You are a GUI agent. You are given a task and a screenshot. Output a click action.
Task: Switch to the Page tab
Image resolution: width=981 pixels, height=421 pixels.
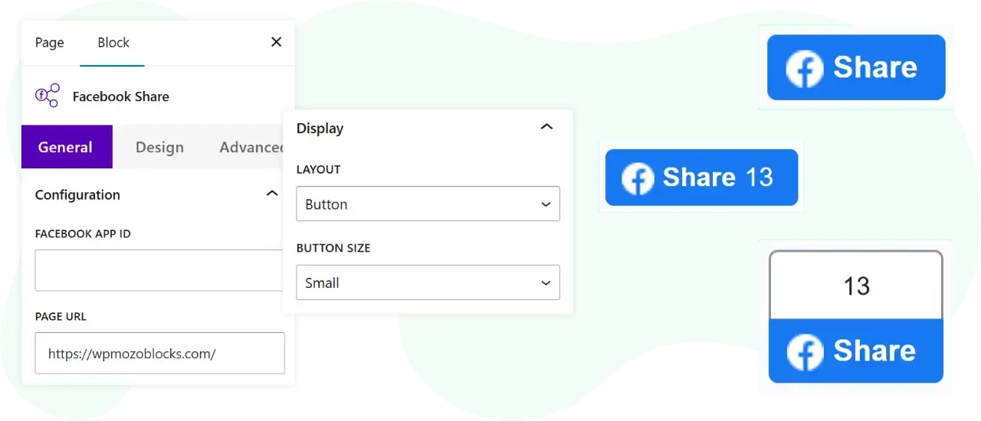(x=50, y=43)
